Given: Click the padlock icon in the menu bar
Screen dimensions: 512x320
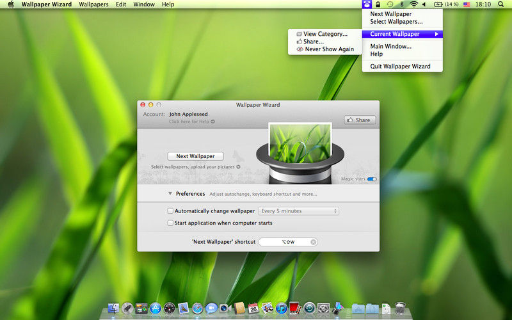Looking at the screenshot, I should 378,4.
